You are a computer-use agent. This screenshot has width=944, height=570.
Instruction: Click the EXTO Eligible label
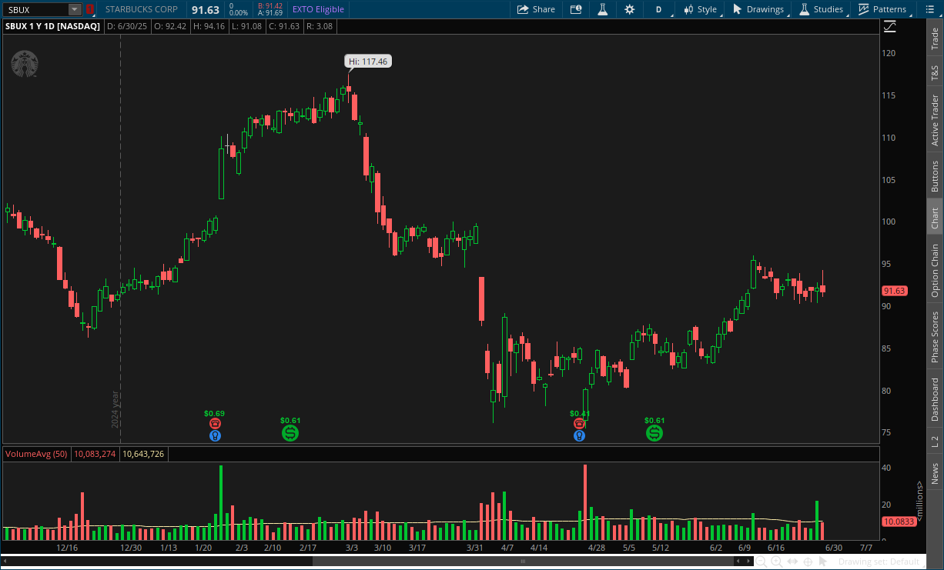point(319,9)
